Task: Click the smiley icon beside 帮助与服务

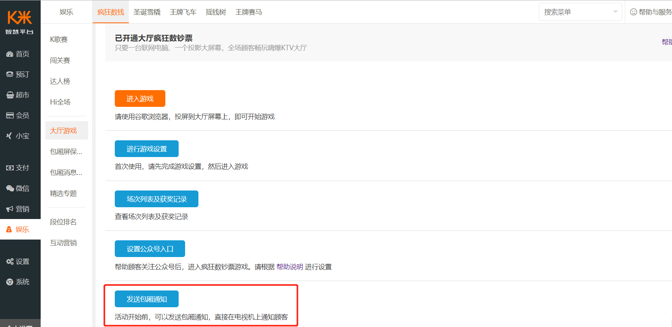Action: [634, 12]
